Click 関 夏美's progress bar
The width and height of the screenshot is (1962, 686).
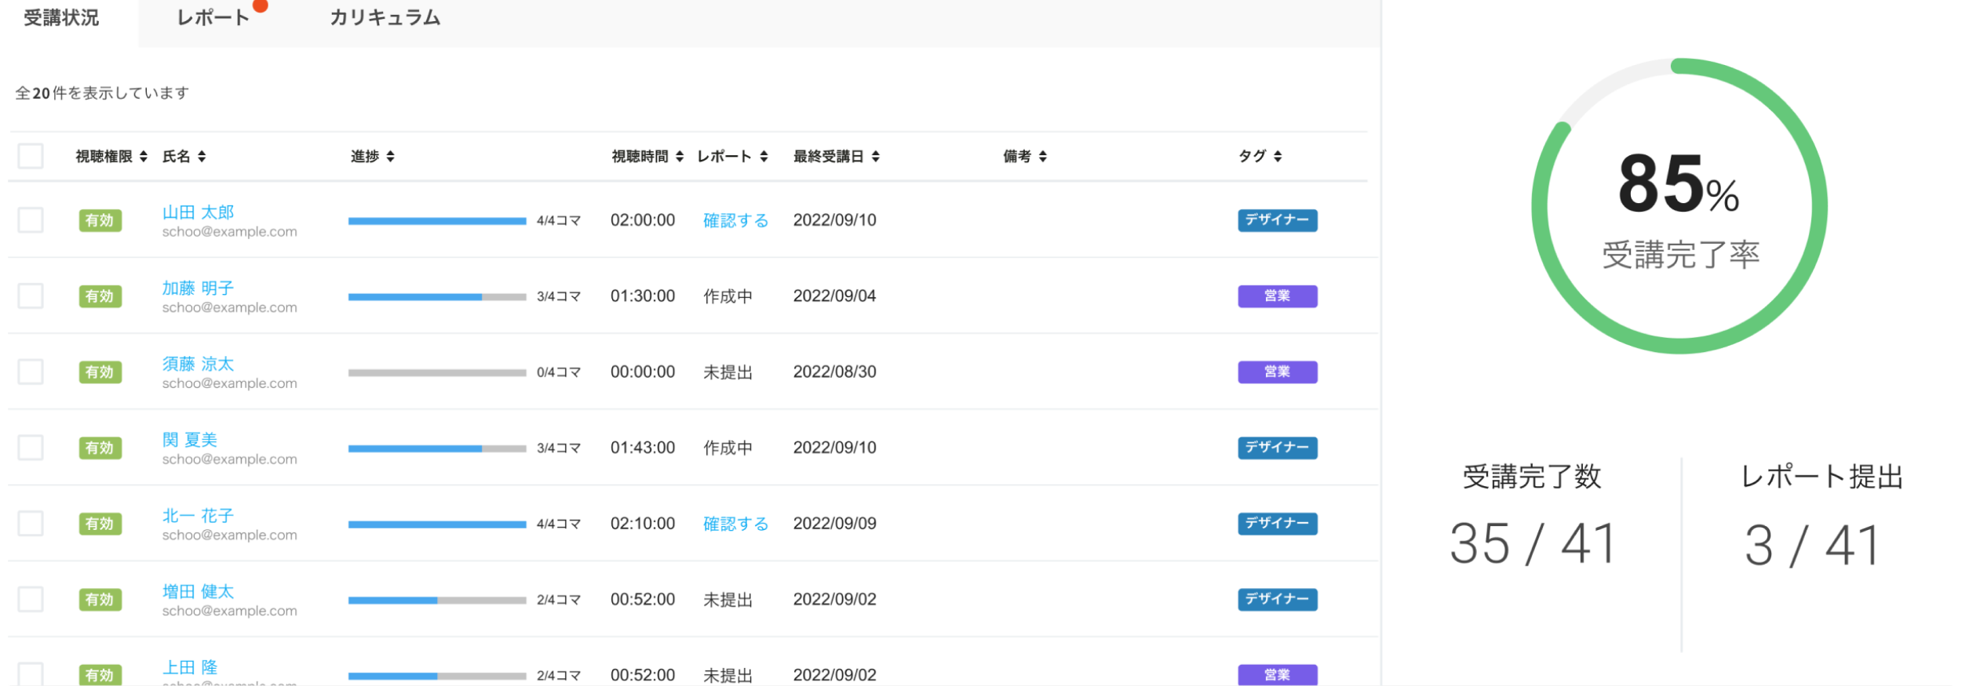437,448
